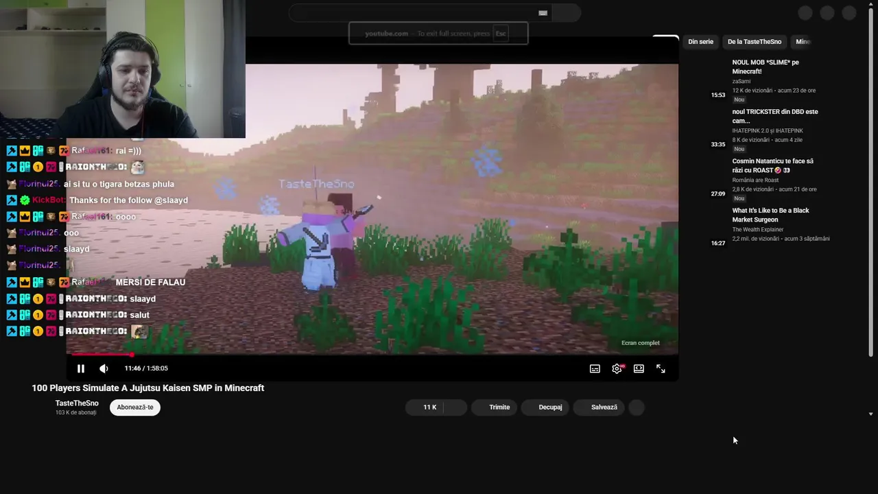
Task: Click the salut chat message
Action: pyautogui.click(x=140, y=315)
